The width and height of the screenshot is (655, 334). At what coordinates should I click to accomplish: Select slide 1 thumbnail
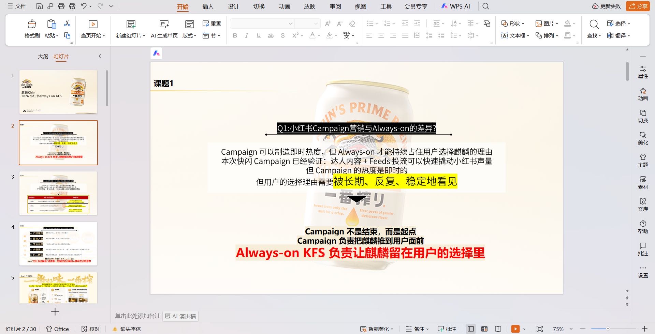click(x=58, y=92)
